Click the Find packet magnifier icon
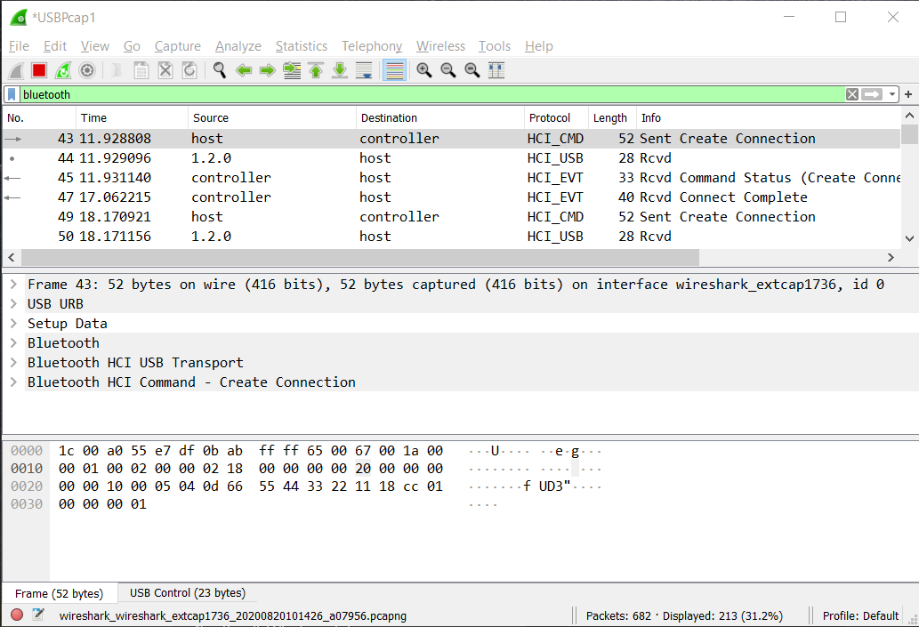This screenshot has height=627, width=919. (219, 71)
